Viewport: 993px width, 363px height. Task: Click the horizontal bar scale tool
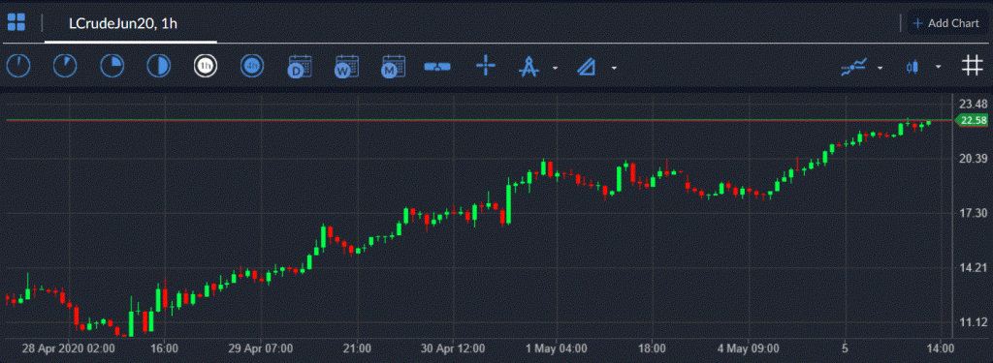tap(437, 66)
